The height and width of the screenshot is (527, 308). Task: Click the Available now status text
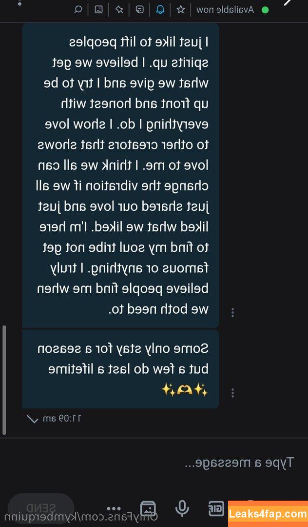click(x=225, y=10)
